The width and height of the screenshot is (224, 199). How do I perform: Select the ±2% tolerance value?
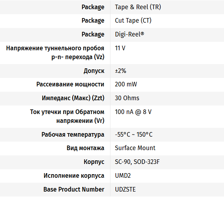coord(121,71)
